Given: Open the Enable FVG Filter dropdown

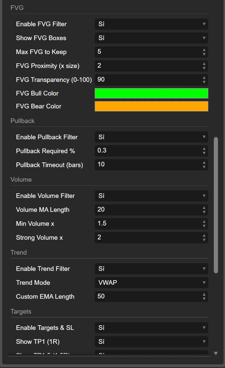Looking at the screenshot, I should click(151, 24).
